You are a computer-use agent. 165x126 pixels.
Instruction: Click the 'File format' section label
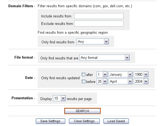[x=24, y=58]
